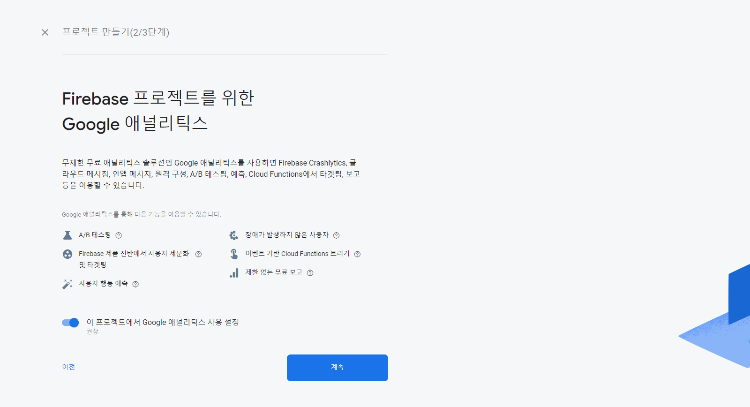Click the 계속 continue button

(x=337, y=368)
